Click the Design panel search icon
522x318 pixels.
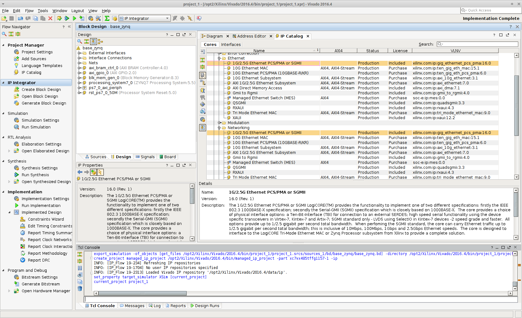coord(80,41)
